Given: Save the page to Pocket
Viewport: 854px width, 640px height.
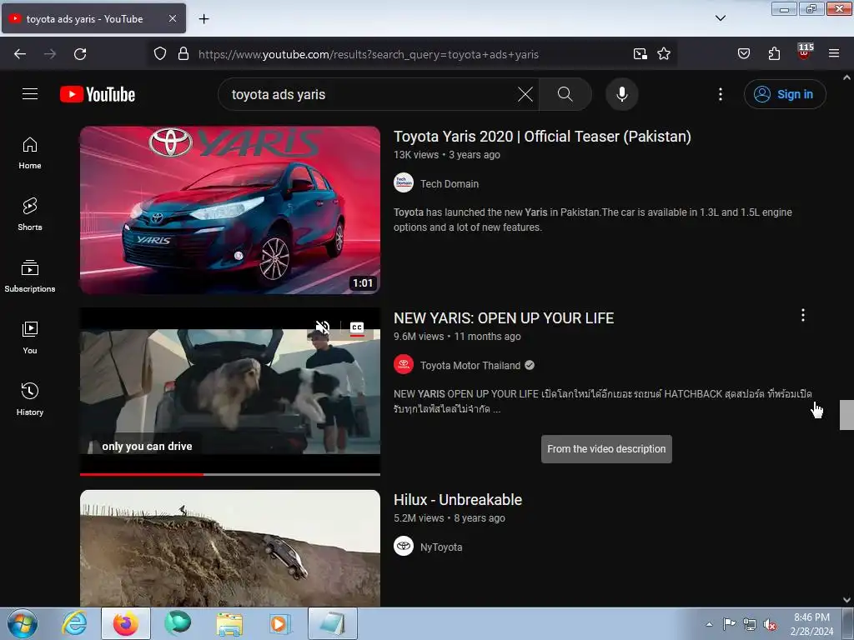Looking at the screenshot, I should coord(743,54).
